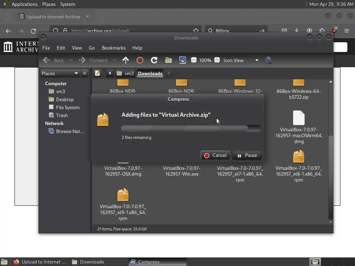Image resolution: width=355 pixels, height=266 pixels.
Task: Open the Go menu
Action: tap(92, 48)
